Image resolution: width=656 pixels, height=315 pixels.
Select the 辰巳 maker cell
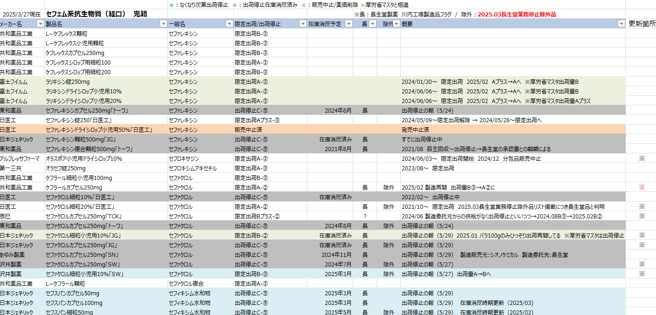coord(22,216)
